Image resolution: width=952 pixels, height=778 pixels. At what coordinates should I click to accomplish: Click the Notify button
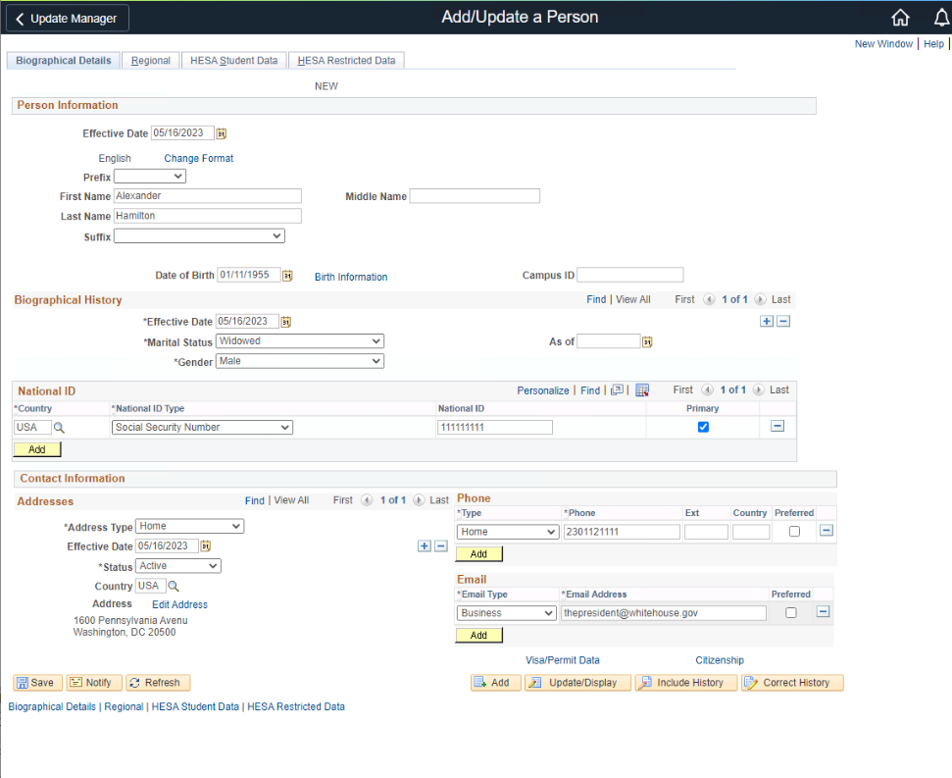94,683
